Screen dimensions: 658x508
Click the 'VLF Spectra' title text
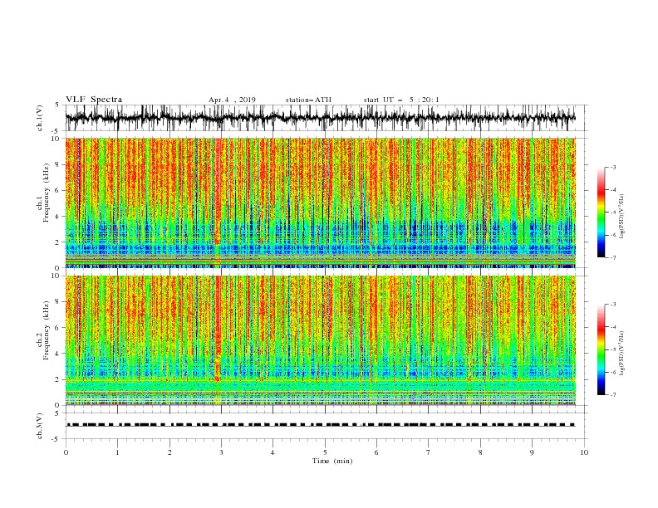94,100
